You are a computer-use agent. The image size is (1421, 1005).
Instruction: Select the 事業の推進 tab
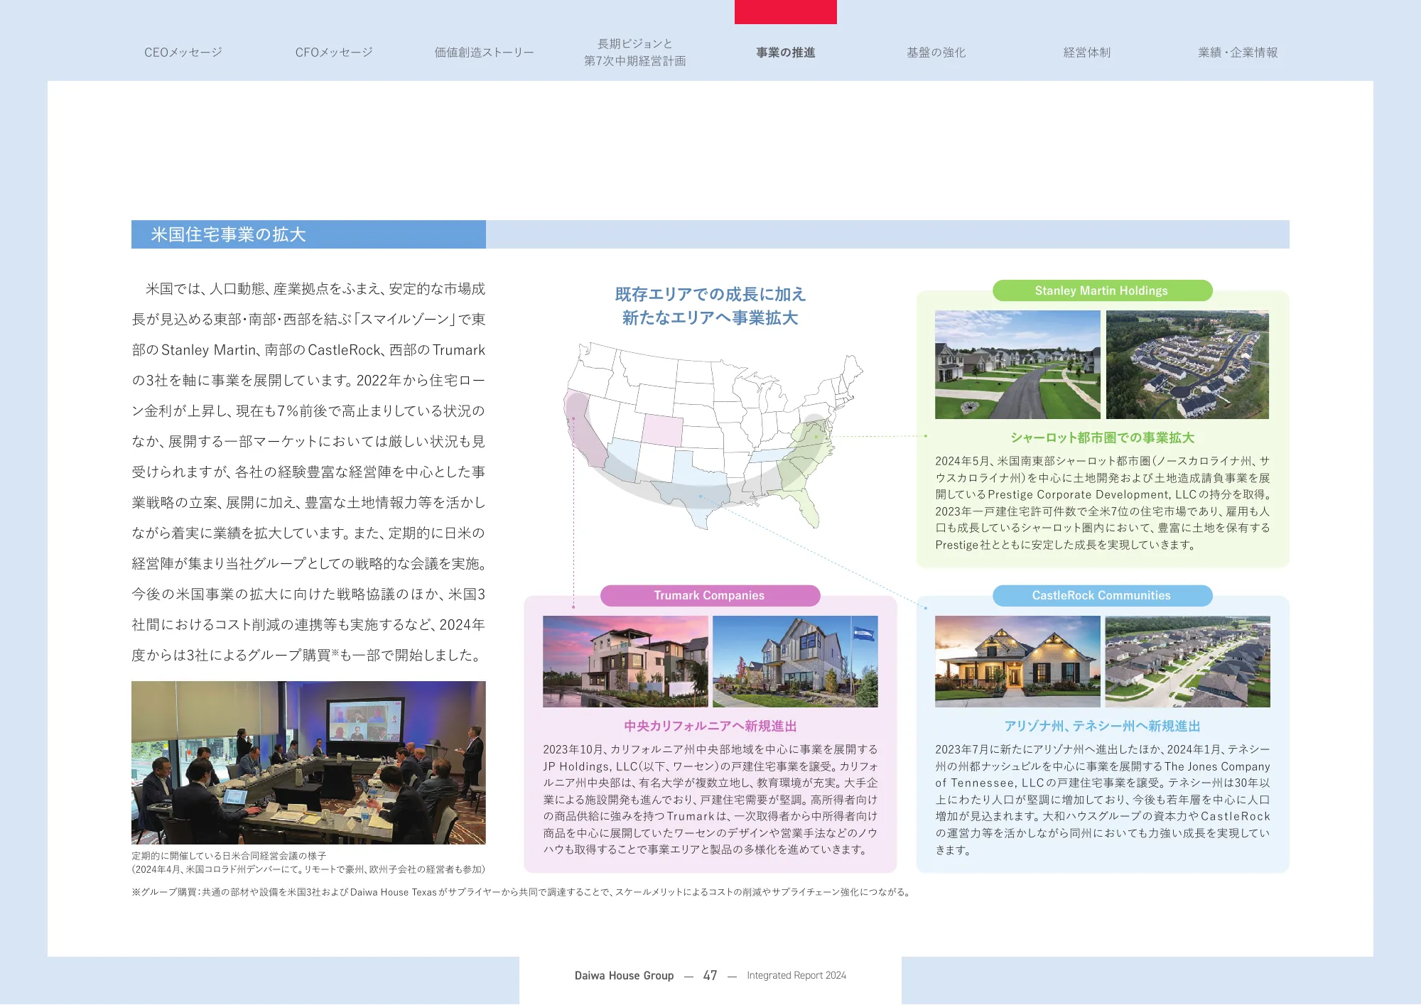click(x=786, y=53)
